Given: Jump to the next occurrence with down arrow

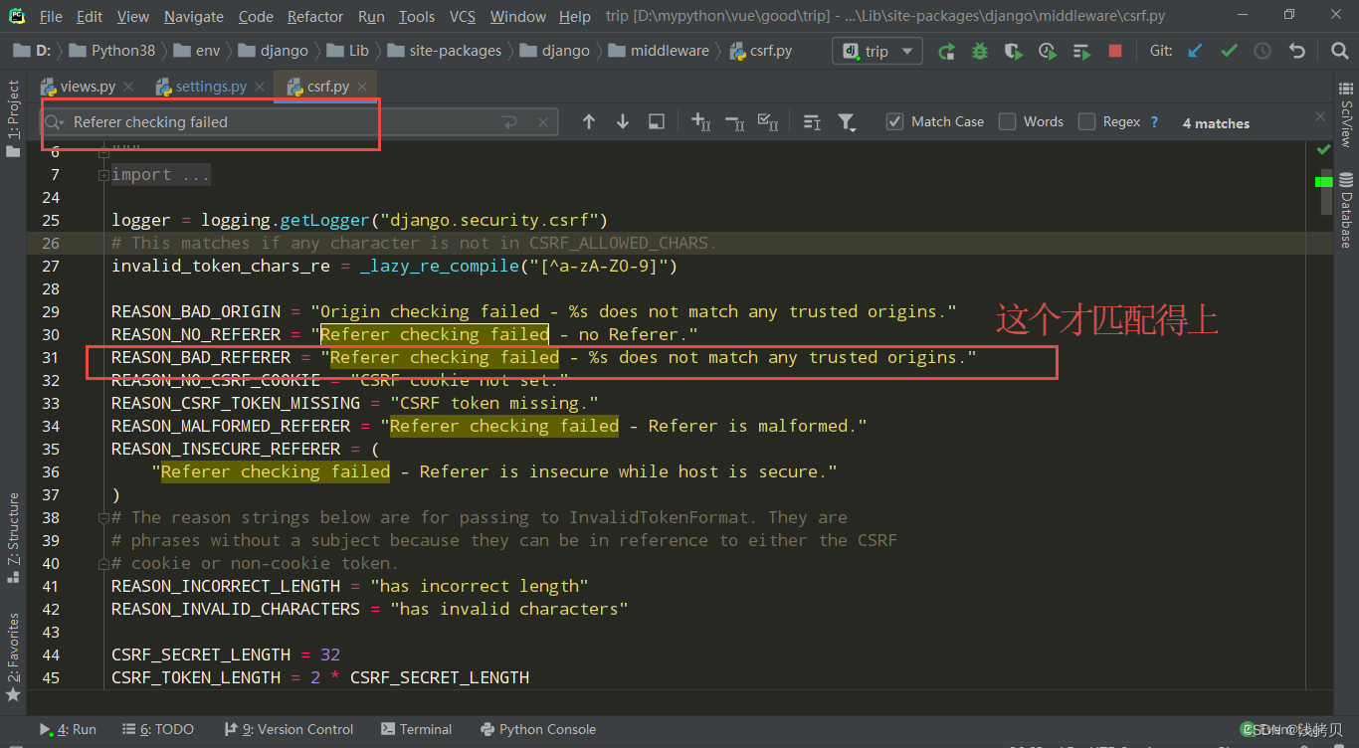Looking at the screenshot, I should (x=623, y=121).
